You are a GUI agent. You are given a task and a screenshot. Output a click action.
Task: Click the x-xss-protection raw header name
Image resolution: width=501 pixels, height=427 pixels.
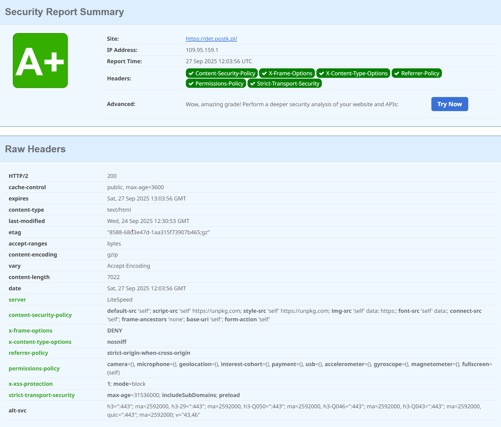31,384
